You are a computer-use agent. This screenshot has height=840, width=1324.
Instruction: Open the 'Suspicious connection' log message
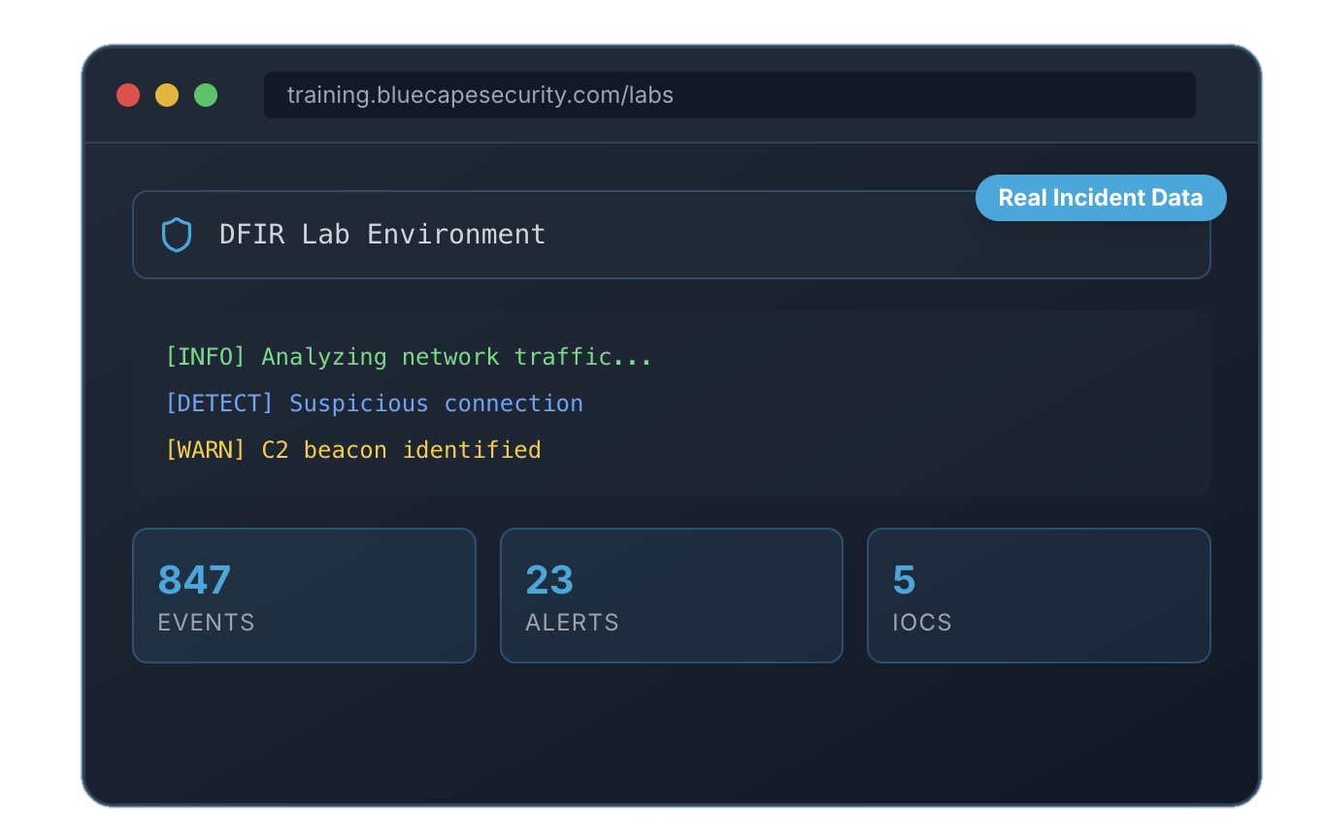[x=436, y=404]
